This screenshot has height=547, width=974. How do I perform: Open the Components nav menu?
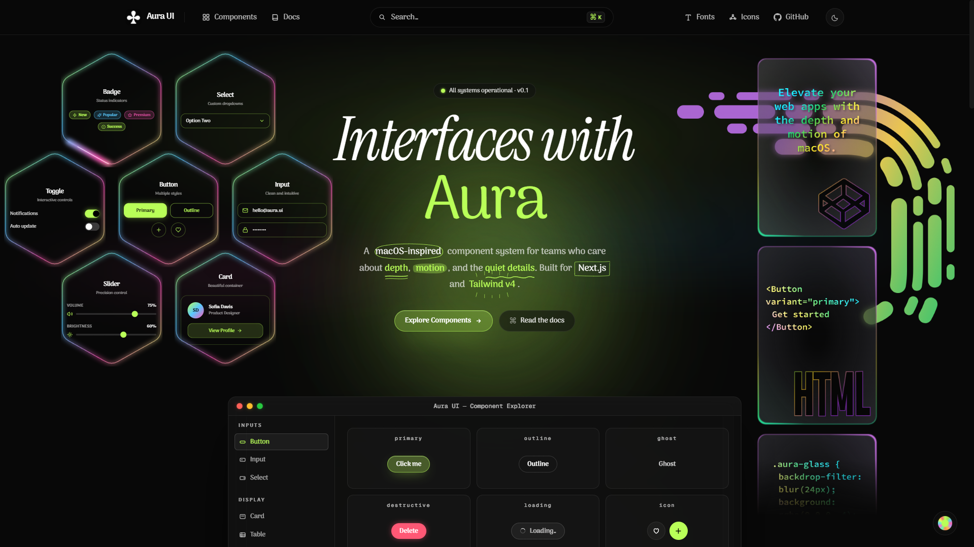[x=229, y=17]
